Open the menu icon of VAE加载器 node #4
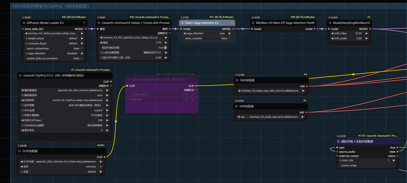 tap(236, 80)
